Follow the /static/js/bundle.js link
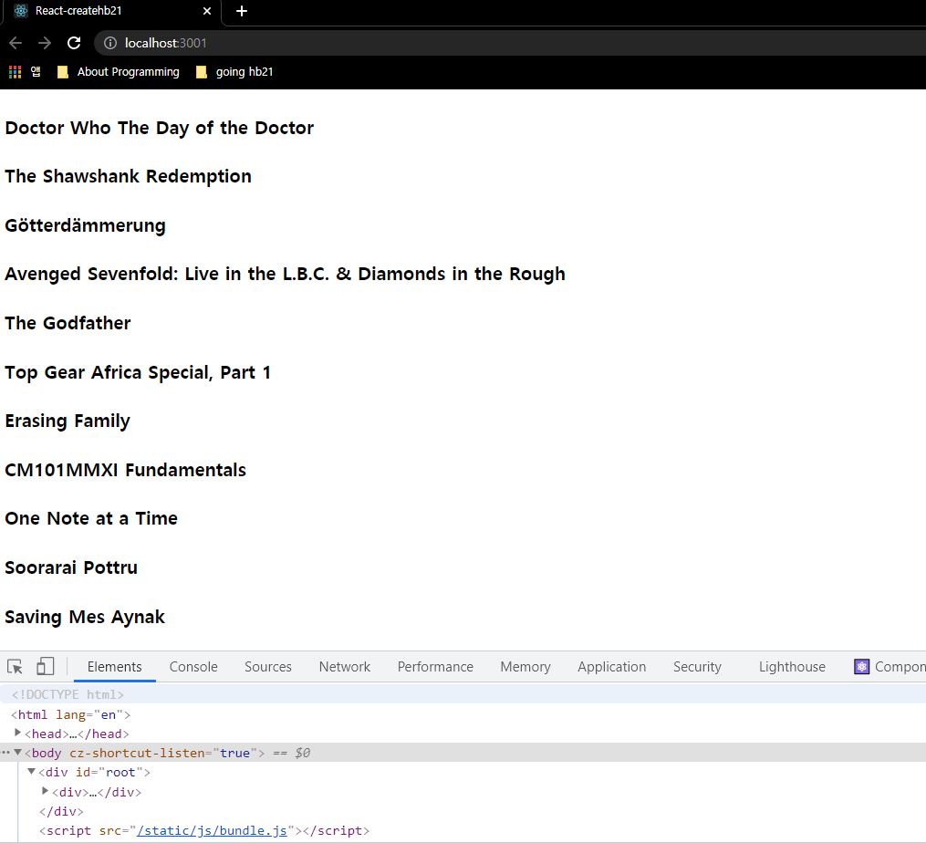926x843 pixels. click(212, 830)
